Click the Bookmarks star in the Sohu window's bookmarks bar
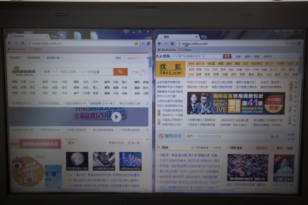The width and height of the screenshot is (308, 205). (x=159, y=50)
